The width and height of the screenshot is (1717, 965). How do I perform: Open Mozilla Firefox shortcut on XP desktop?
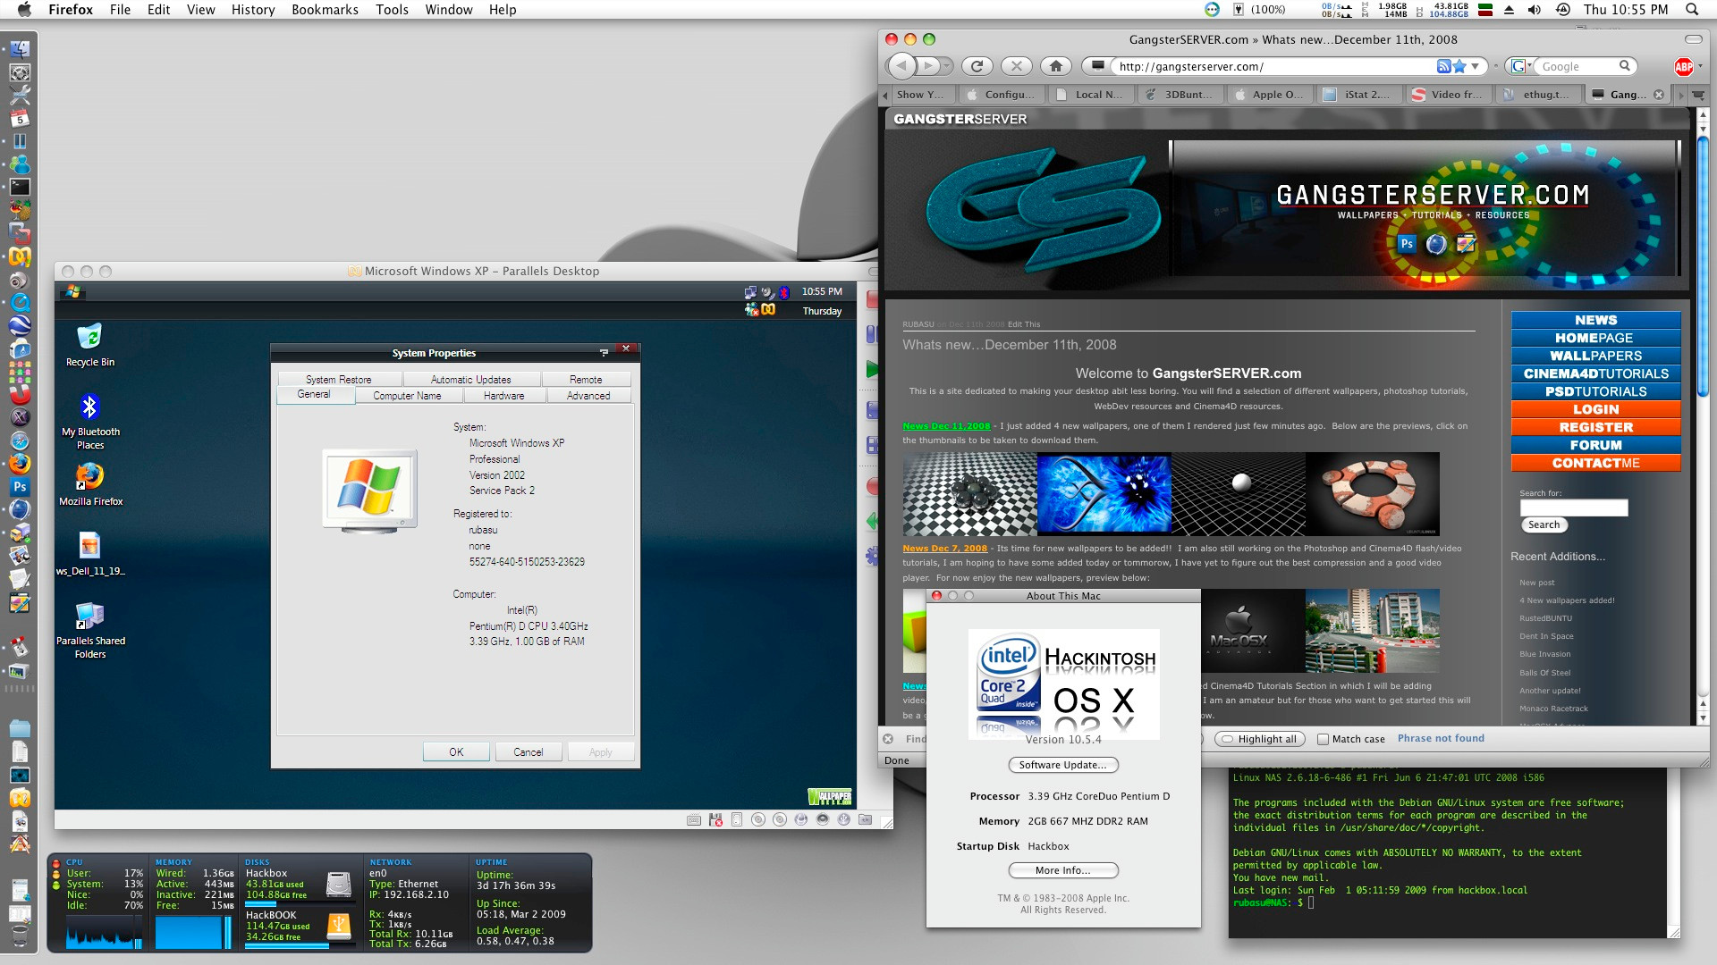[x=90, y=484]
